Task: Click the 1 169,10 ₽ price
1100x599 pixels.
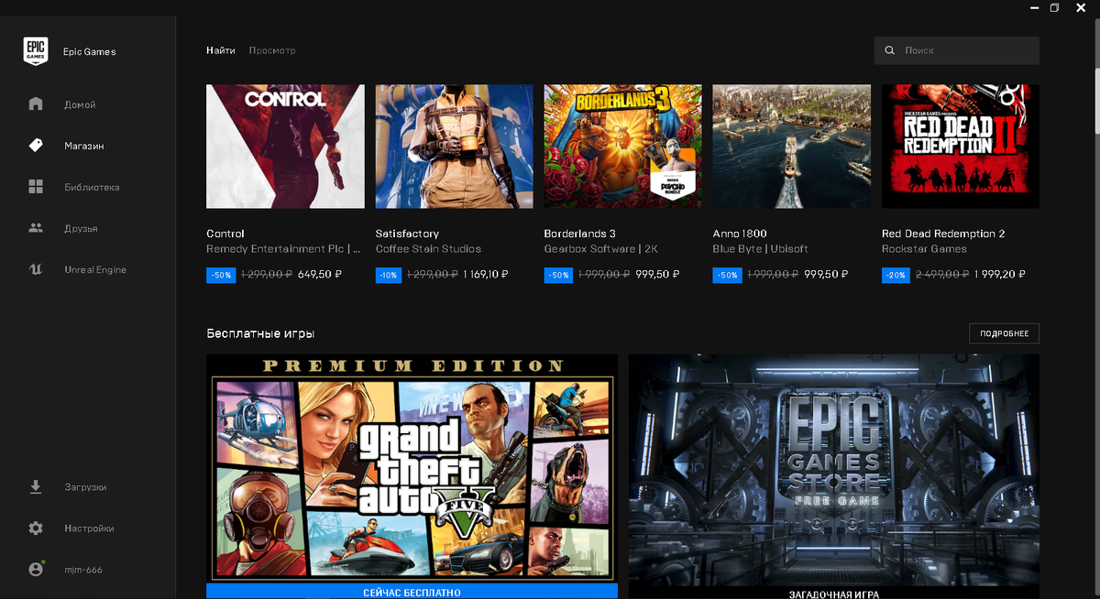Action: pyautogui.click(x=486, y=275)
